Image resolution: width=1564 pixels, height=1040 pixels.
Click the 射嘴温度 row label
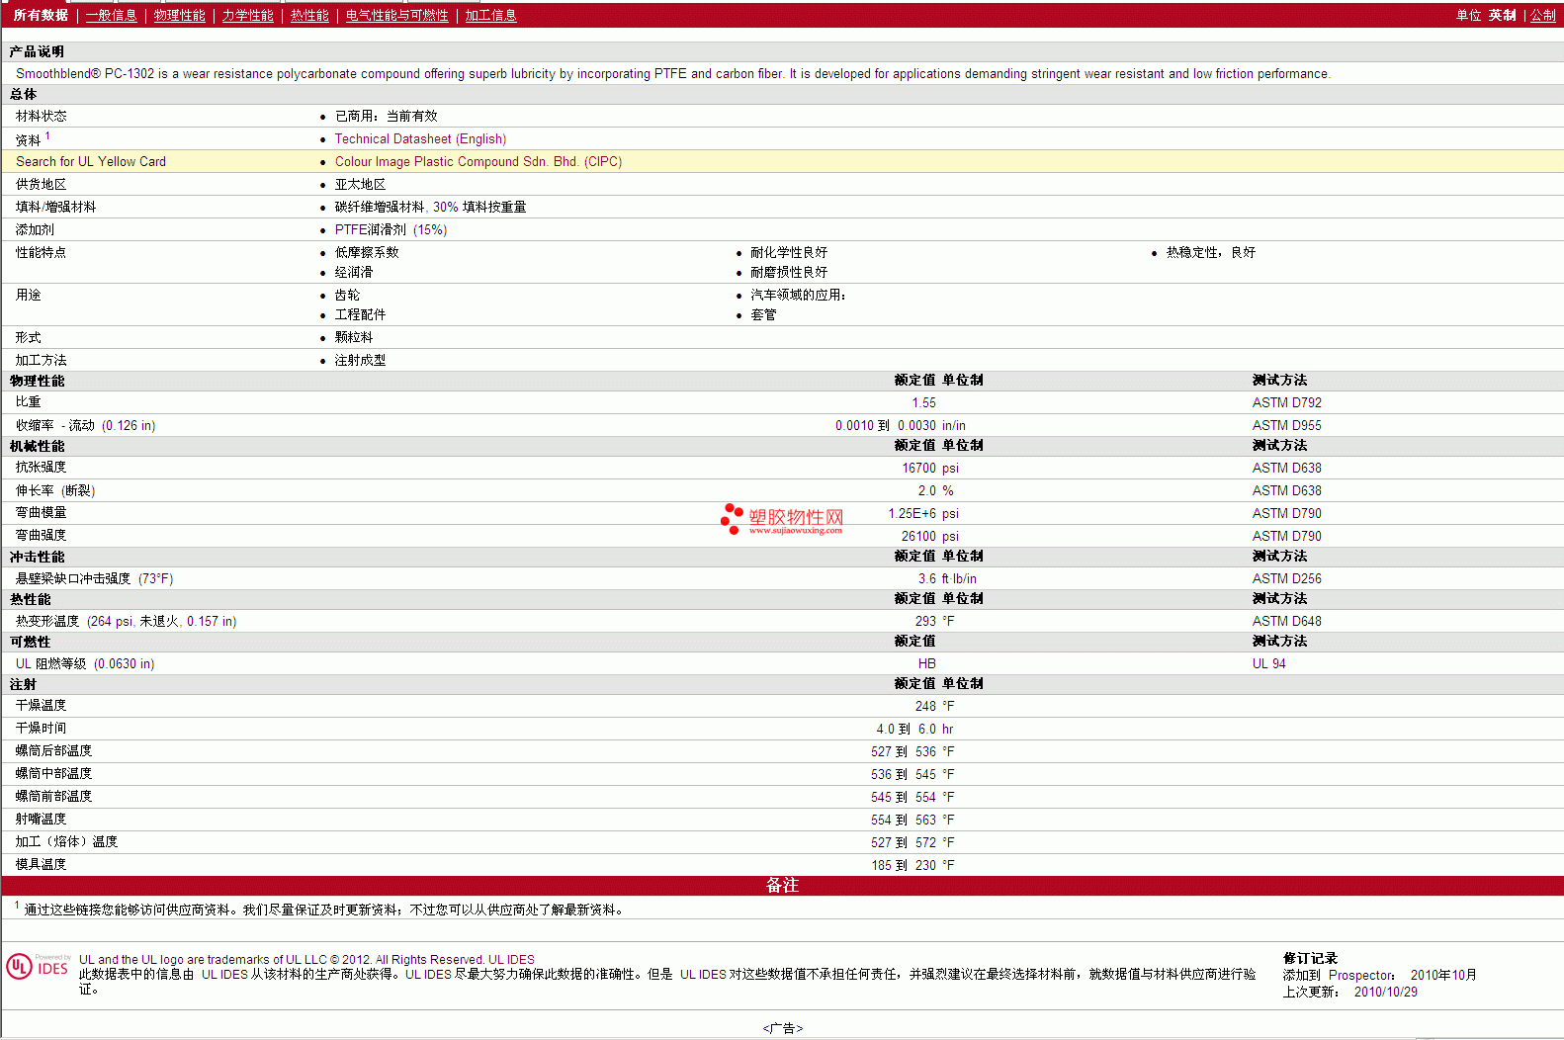click(41, 820)
